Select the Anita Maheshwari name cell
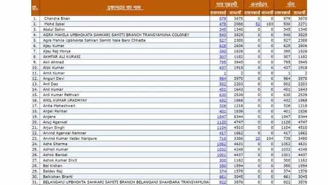The image size is (328, 185). point(125,106)
